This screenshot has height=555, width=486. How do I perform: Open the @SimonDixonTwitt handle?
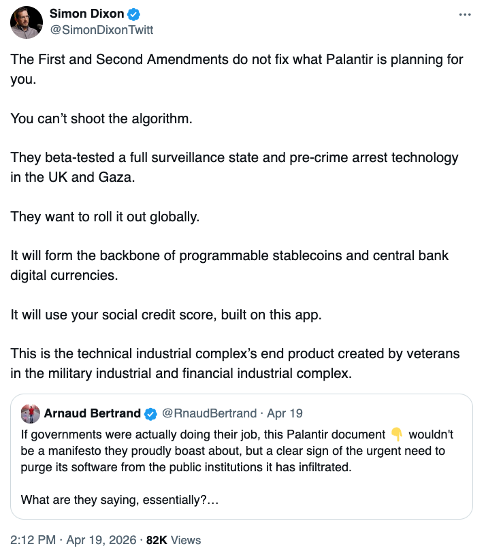tap(101, 29)
